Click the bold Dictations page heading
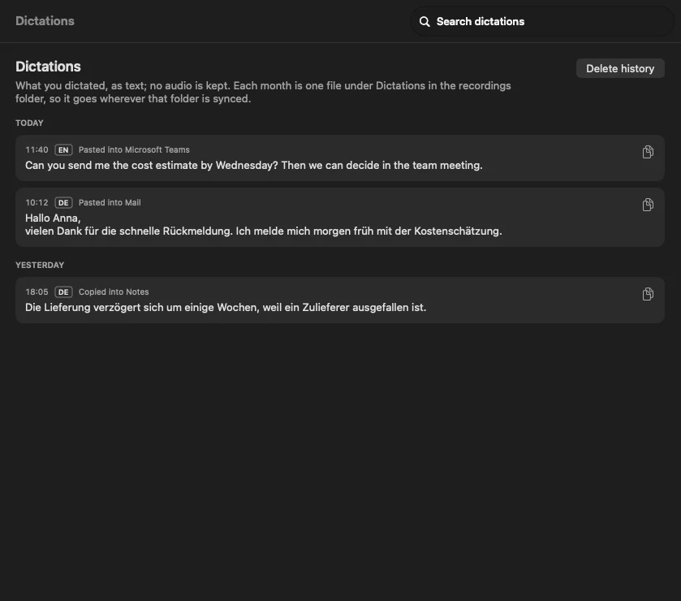Image resolution: width=681 pixels, height=601 pixels. [48, 67]
